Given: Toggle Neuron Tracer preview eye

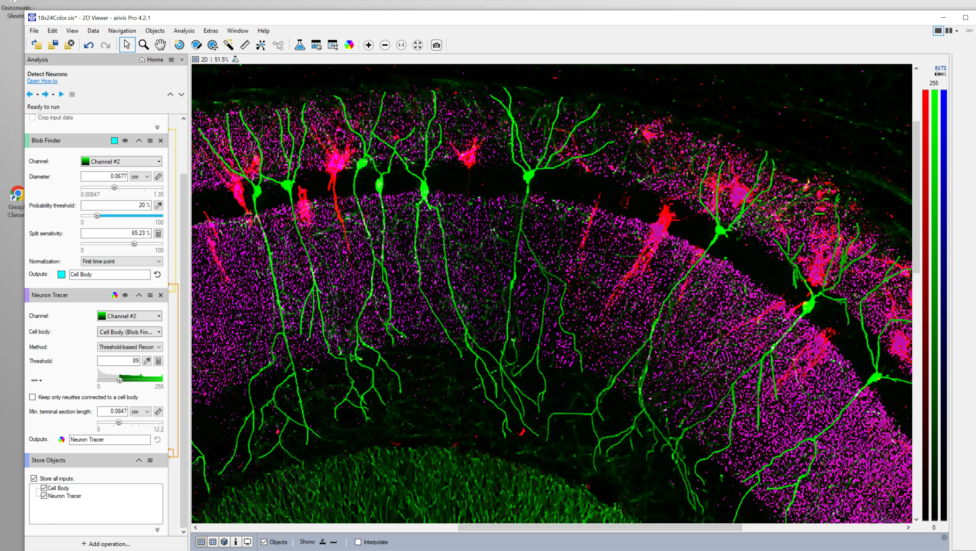Looking at the screenshot, I should [x=125, y=295].
